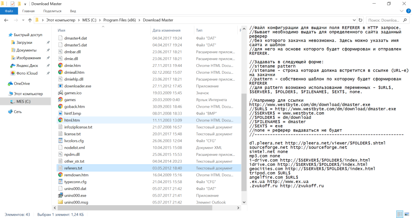Screen dimensions: 412x218
Task: Expand the ribbon with the chevron
Action: (400, 11)
